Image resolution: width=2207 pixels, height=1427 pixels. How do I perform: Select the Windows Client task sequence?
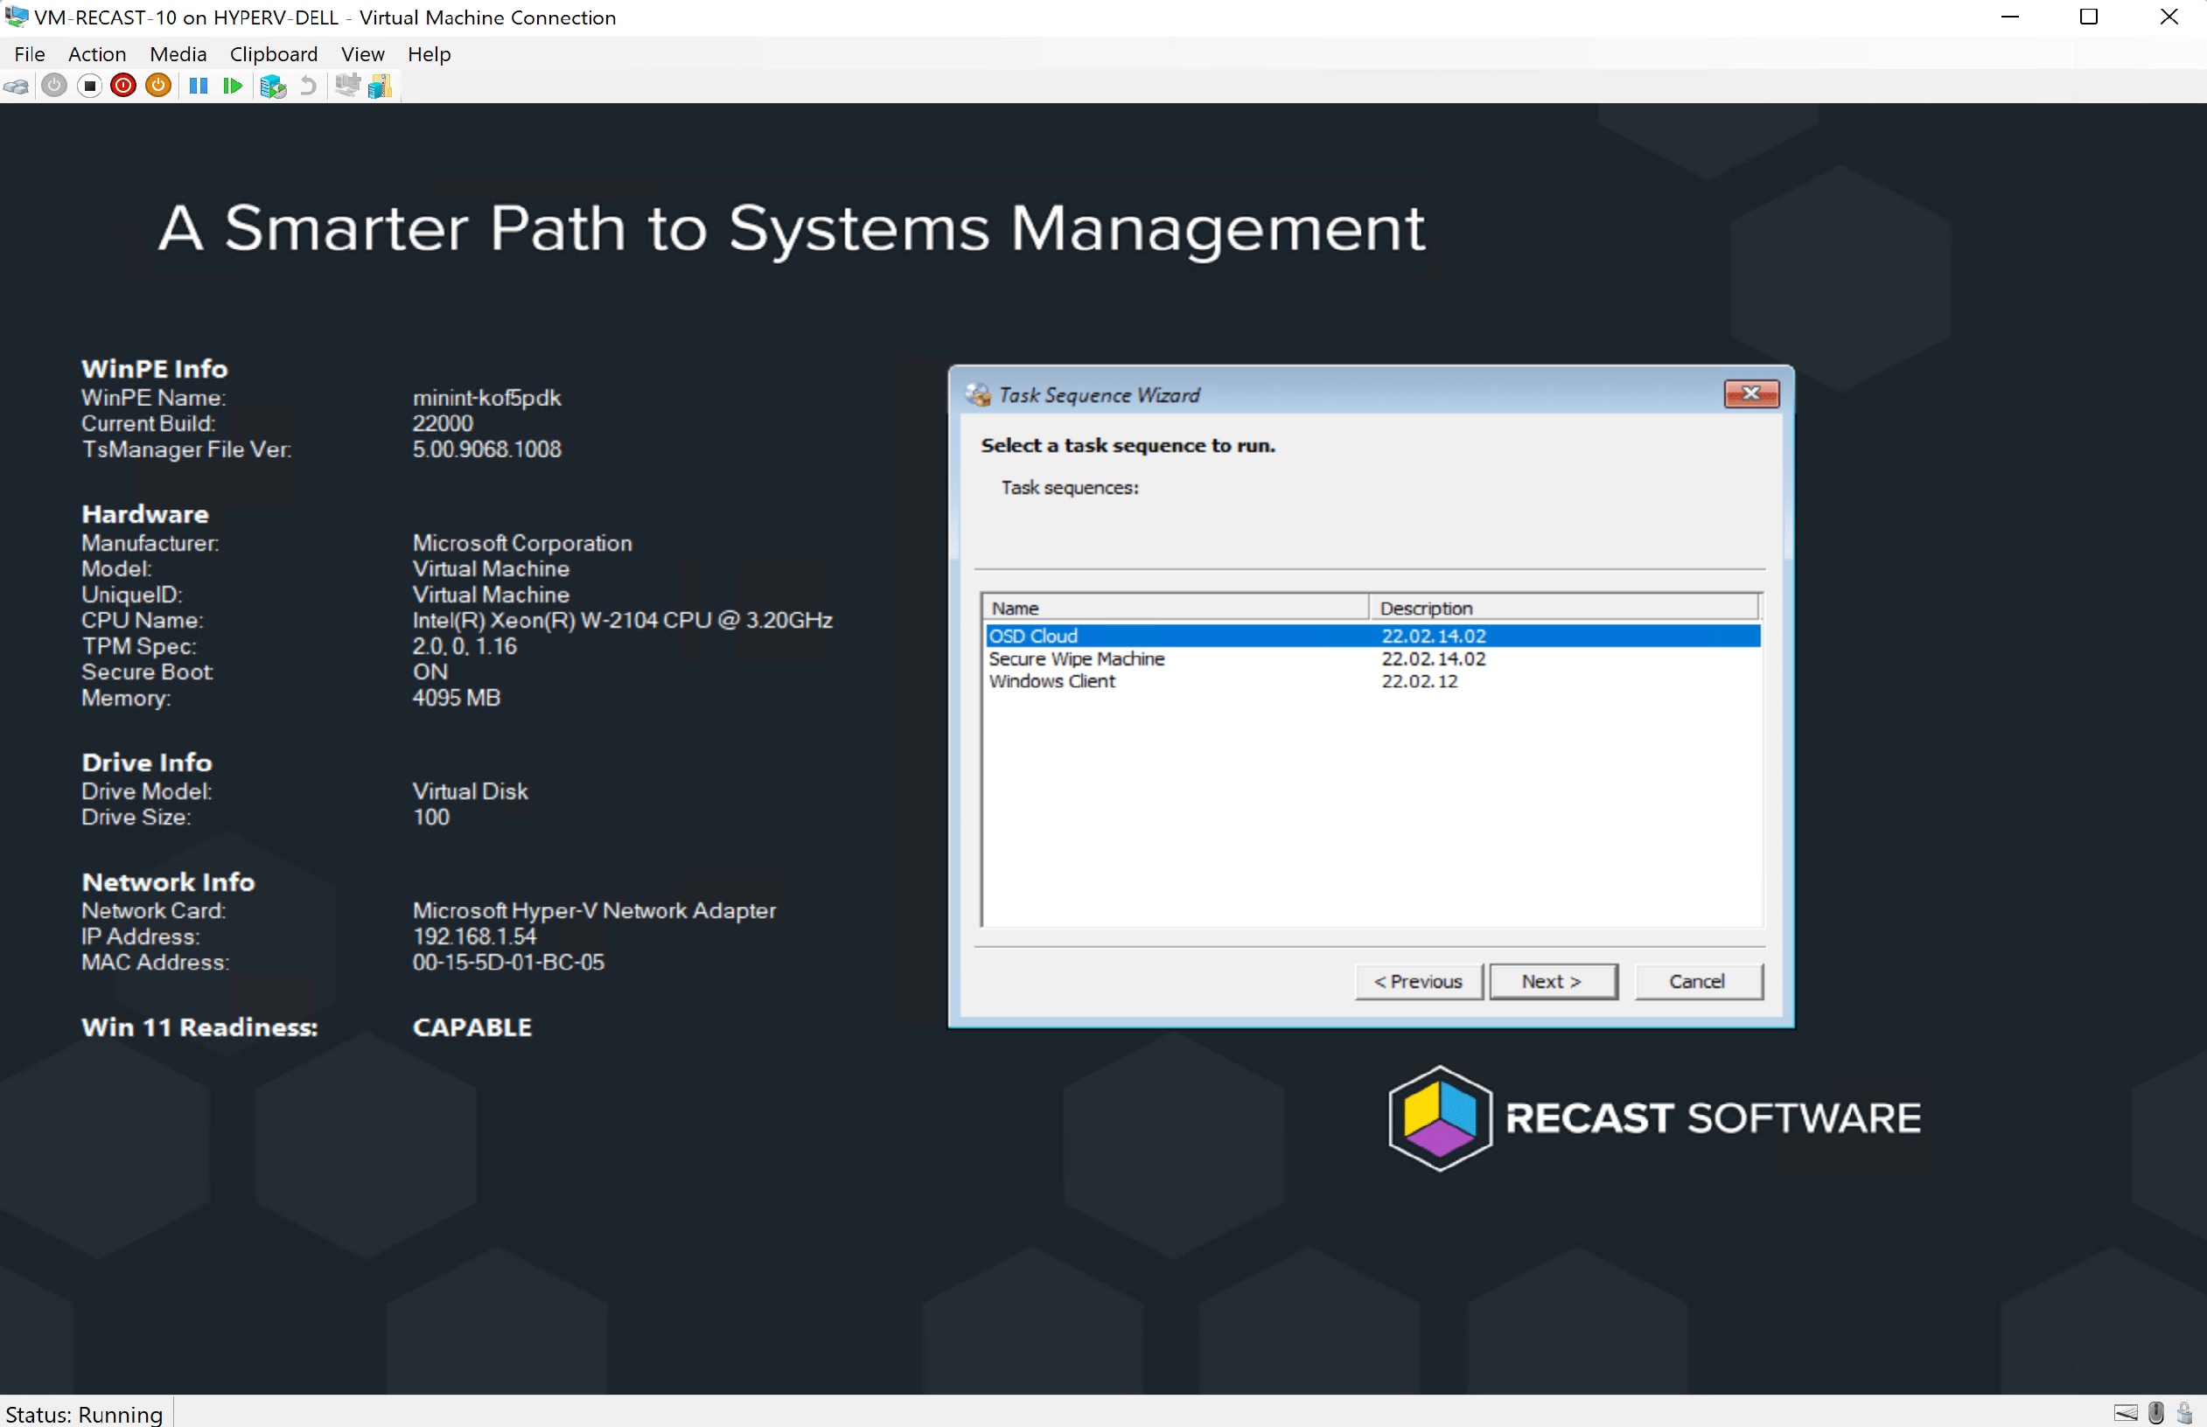[1052, 681]
